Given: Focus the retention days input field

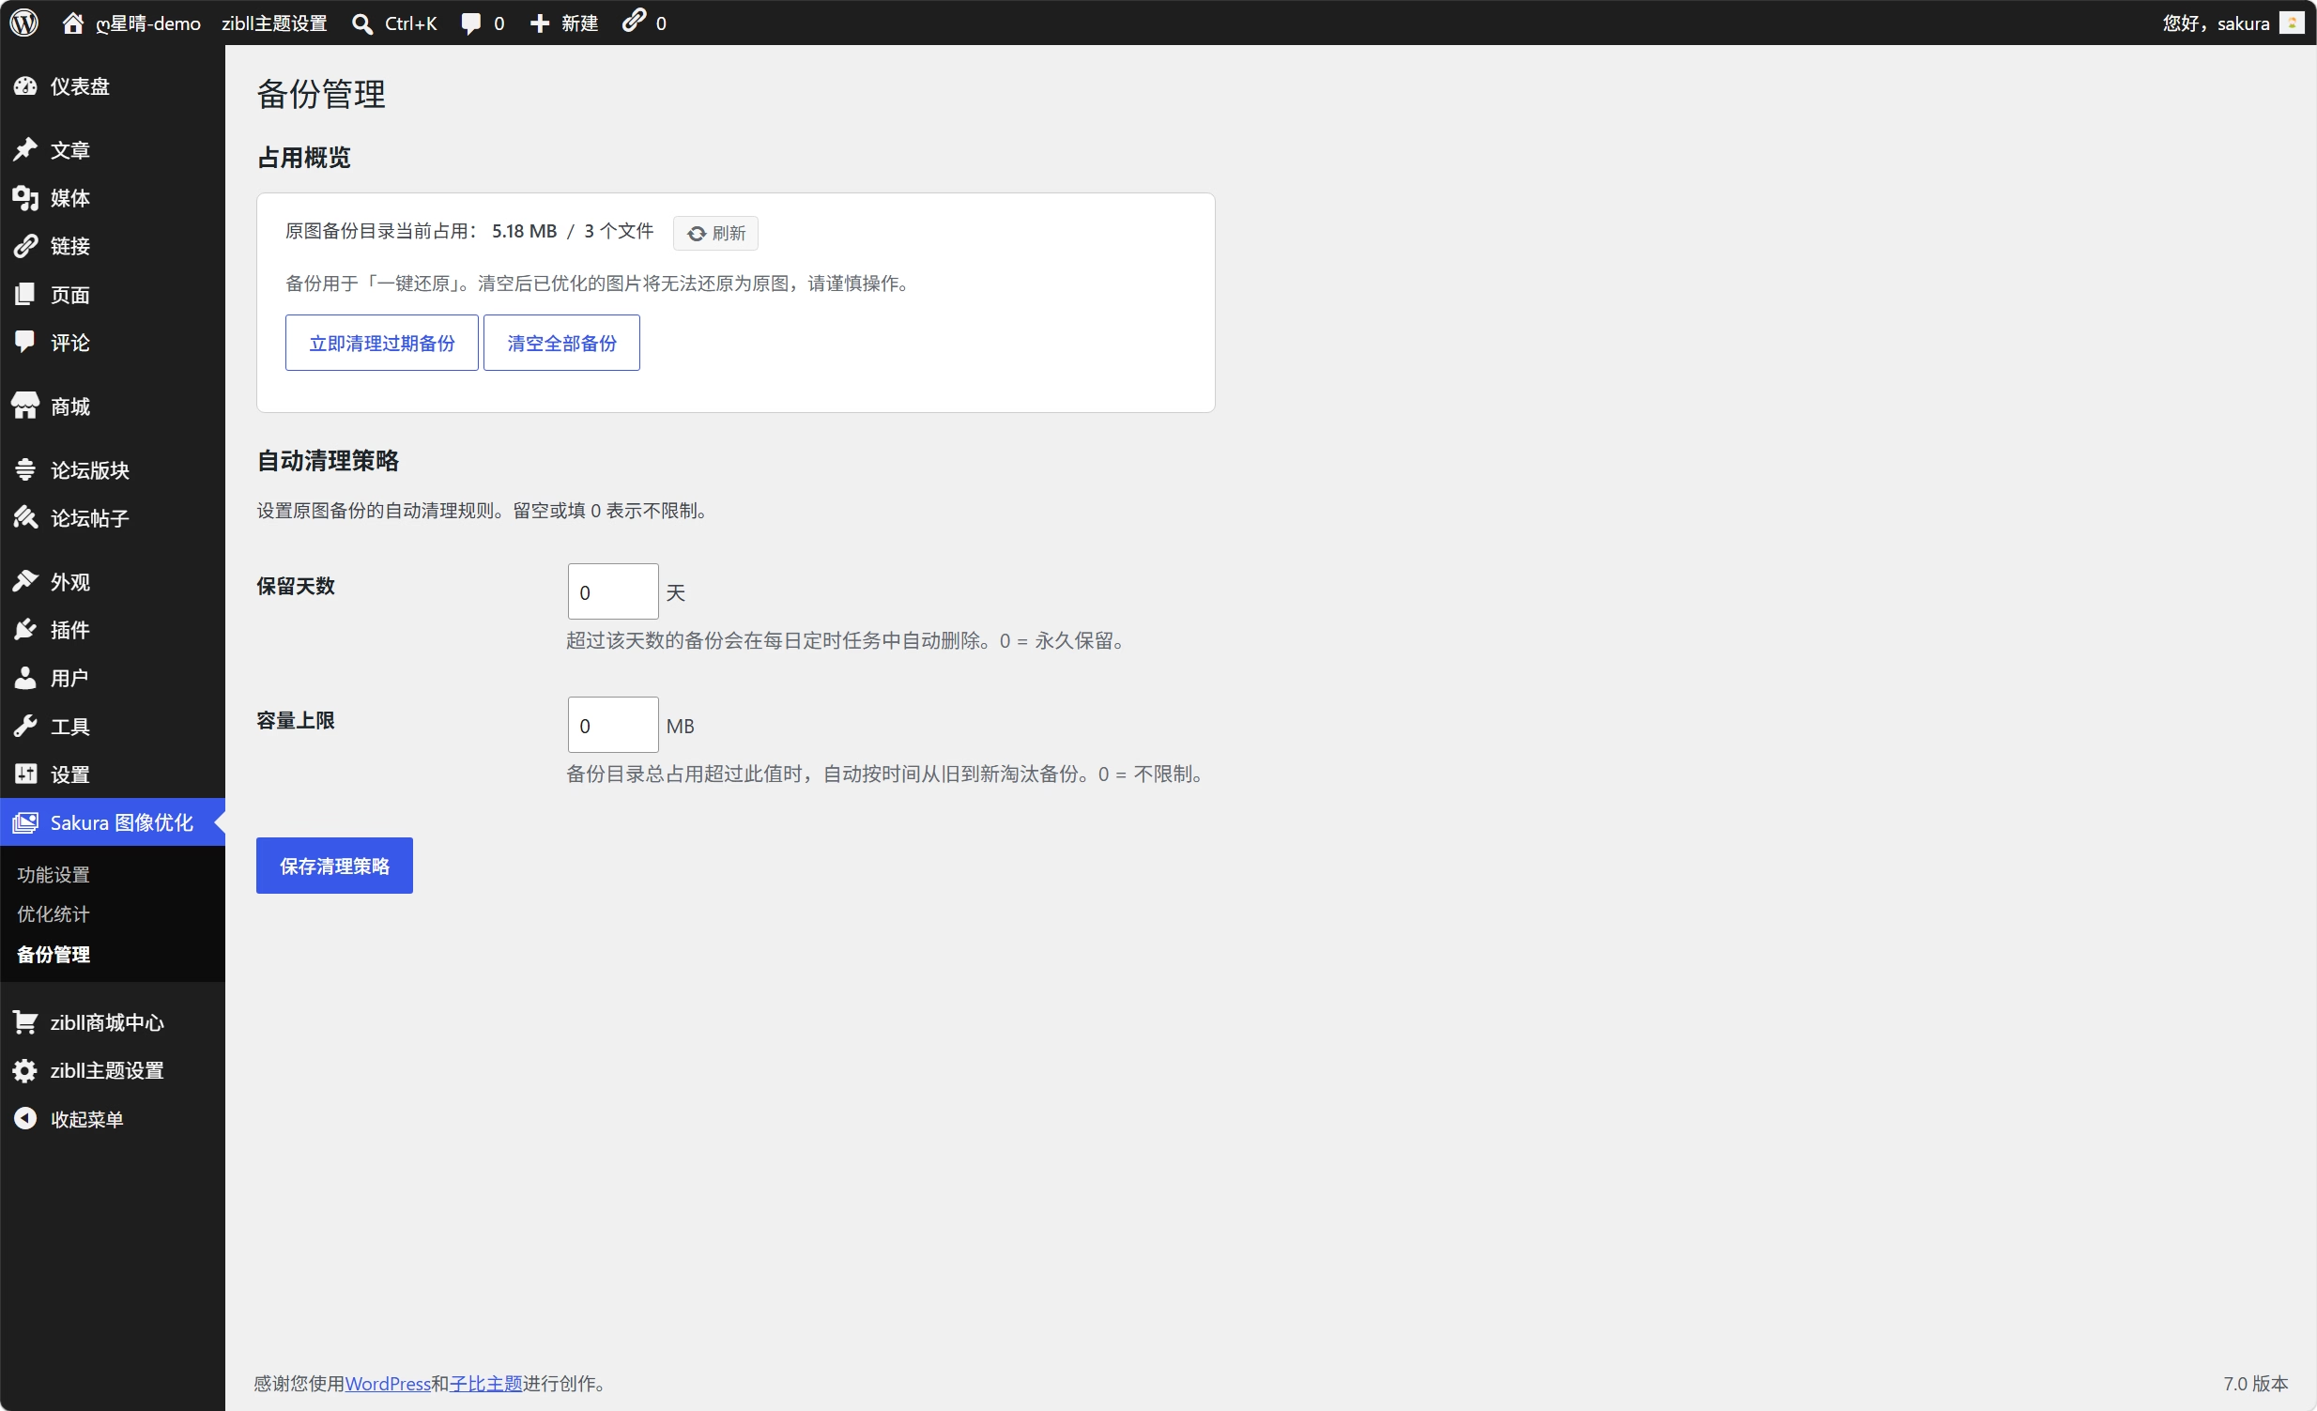Looking at the screenshot, I should point(613,592).
